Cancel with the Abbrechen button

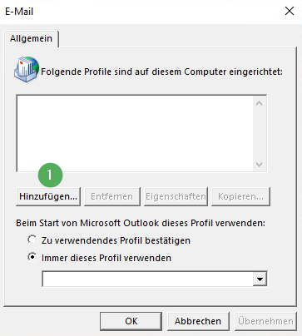click(x=198, y=321)
